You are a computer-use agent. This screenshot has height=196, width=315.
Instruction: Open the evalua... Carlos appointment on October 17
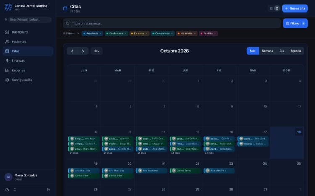pos(253,144)
